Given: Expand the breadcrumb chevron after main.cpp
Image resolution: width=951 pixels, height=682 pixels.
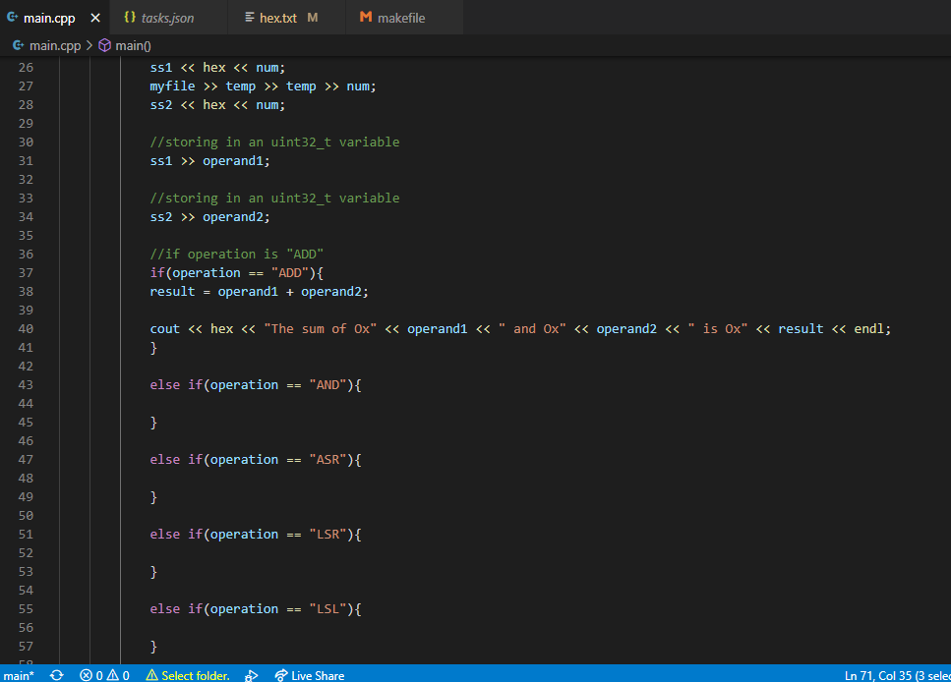Looking at the screenshot, I should coord(88,45).
